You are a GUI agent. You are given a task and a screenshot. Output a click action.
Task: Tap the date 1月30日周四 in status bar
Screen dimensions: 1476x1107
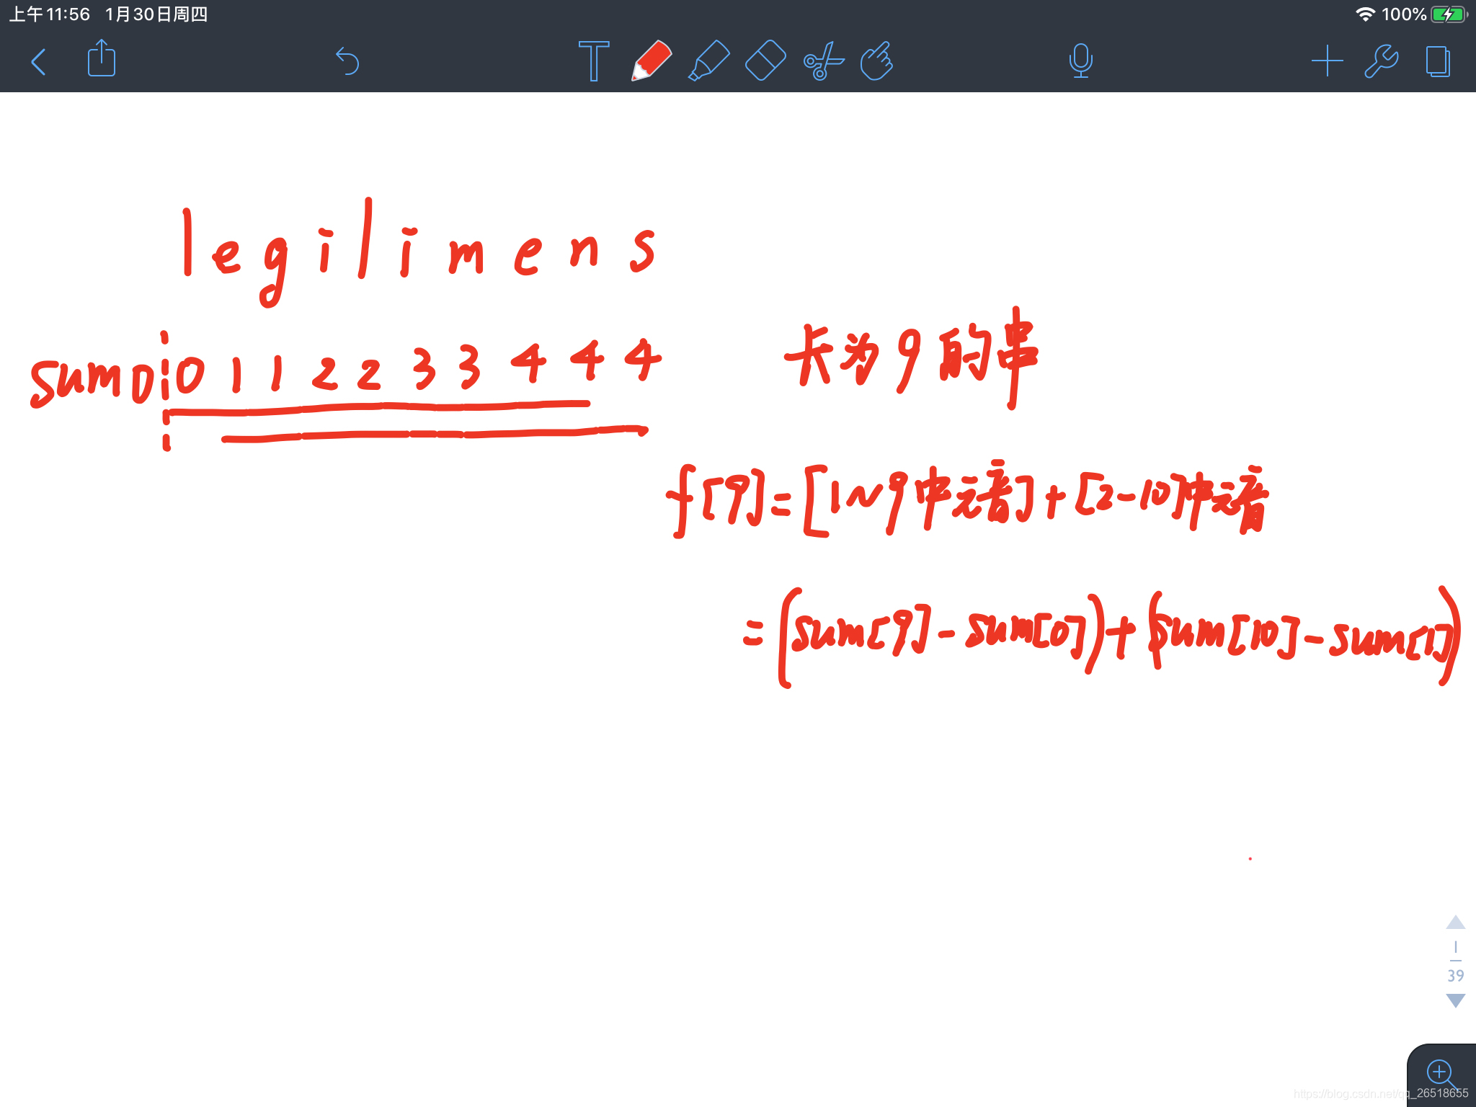(156, 14)
